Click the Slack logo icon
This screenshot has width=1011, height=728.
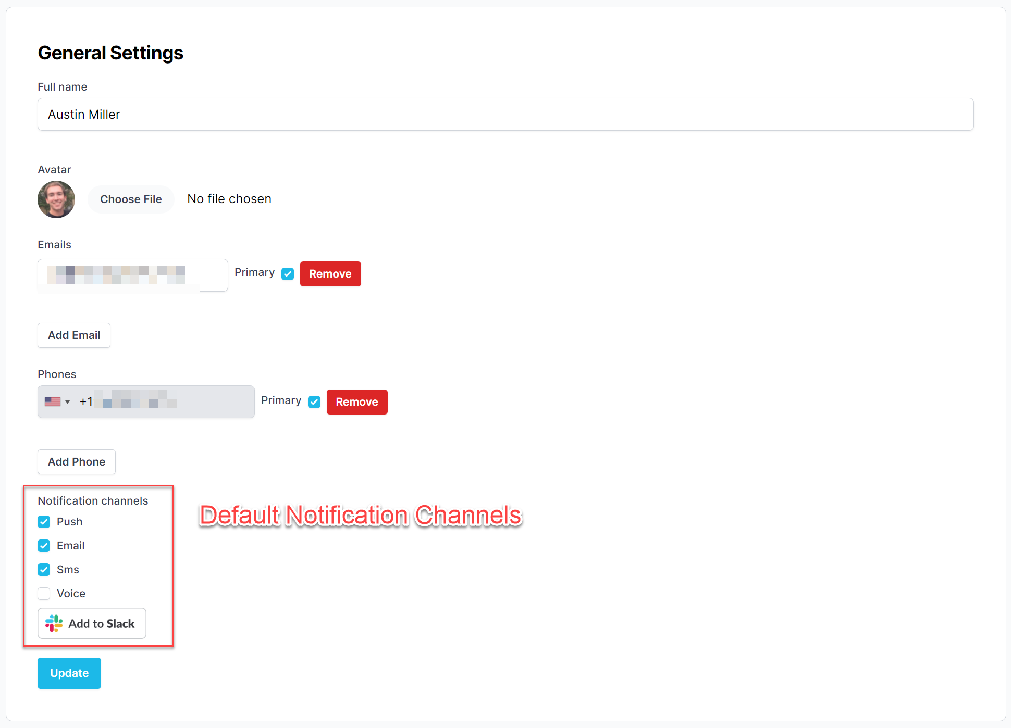click(54, 623)
